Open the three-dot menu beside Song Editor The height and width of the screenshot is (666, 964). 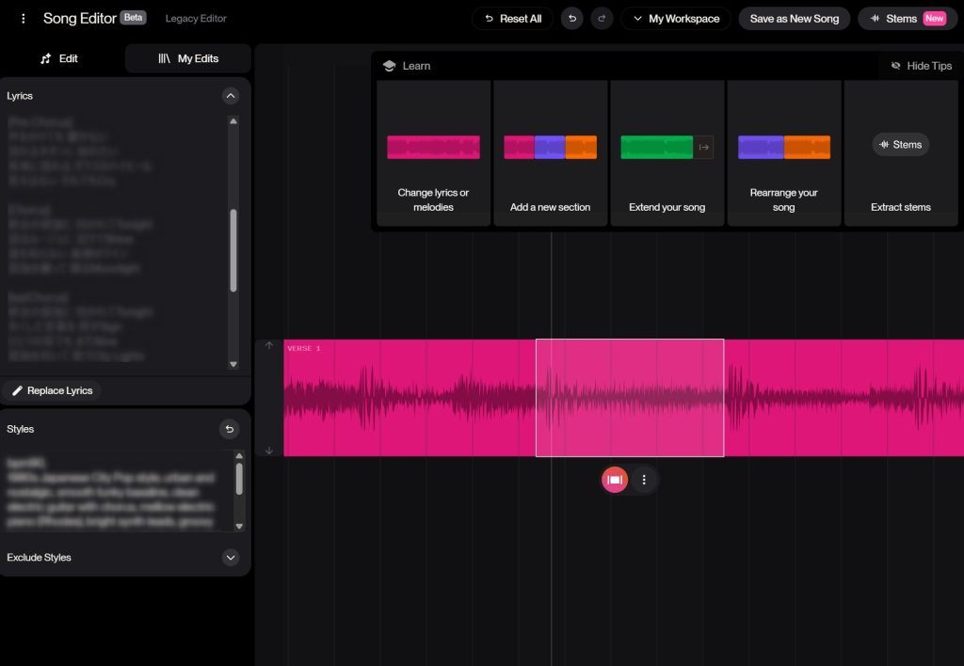point(24,19)
